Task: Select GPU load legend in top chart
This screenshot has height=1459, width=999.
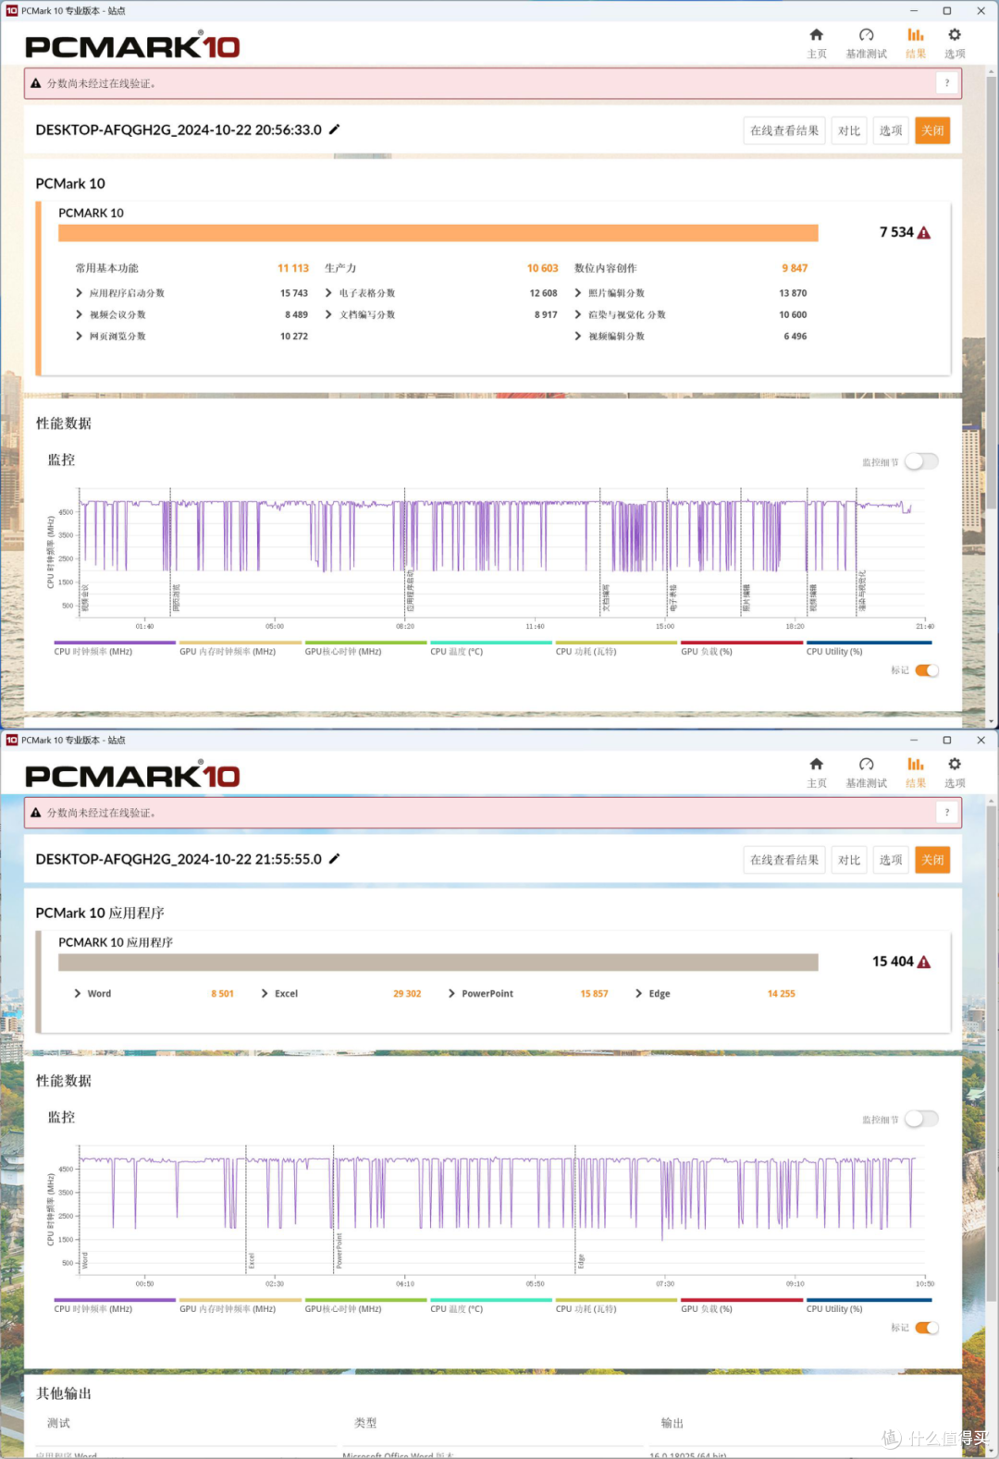Action: click(x=742, y=648)
